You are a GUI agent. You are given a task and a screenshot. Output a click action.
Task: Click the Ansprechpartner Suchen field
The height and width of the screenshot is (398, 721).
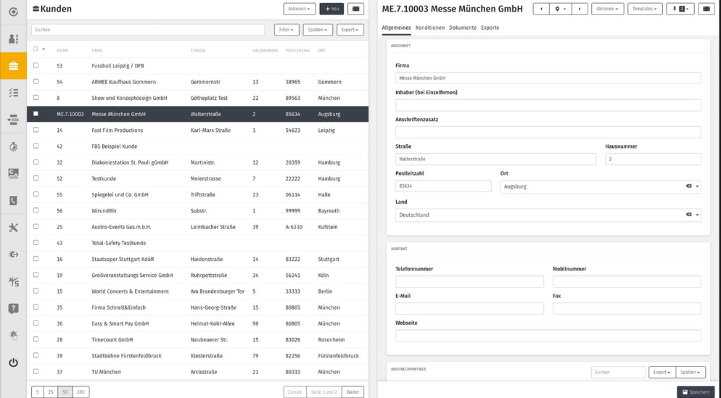(618, 372)
